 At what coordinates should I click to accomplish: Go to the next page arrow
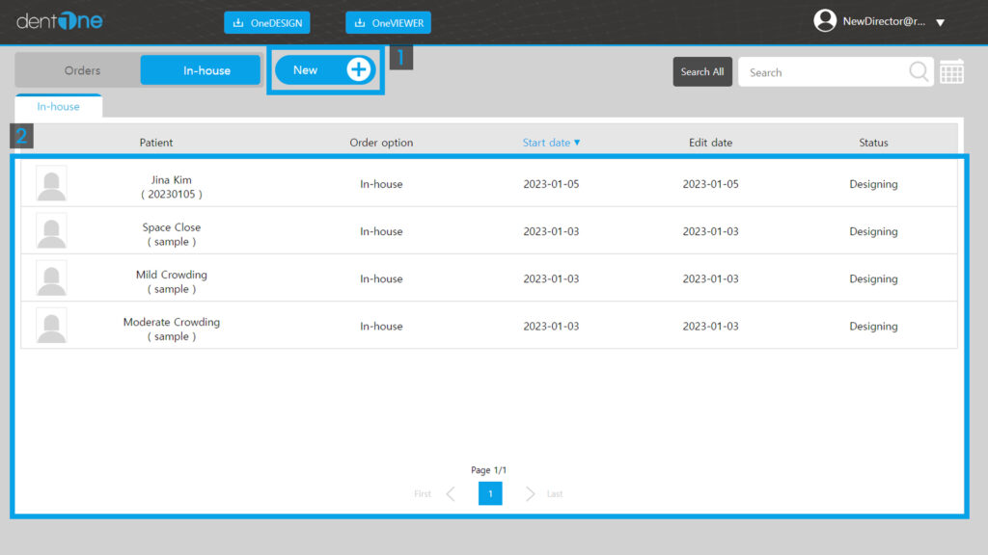(x=530, y=494)
